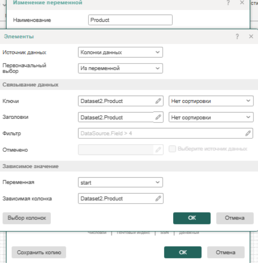The image size is (258, 263).
Task: Click OK in Изменение переменной window
Action: [x=183, y=252]
